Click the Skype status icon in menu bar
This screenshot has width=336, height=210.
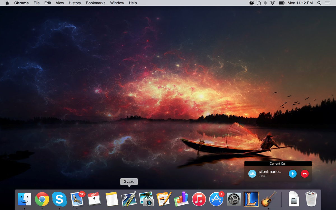click(258, 3)
